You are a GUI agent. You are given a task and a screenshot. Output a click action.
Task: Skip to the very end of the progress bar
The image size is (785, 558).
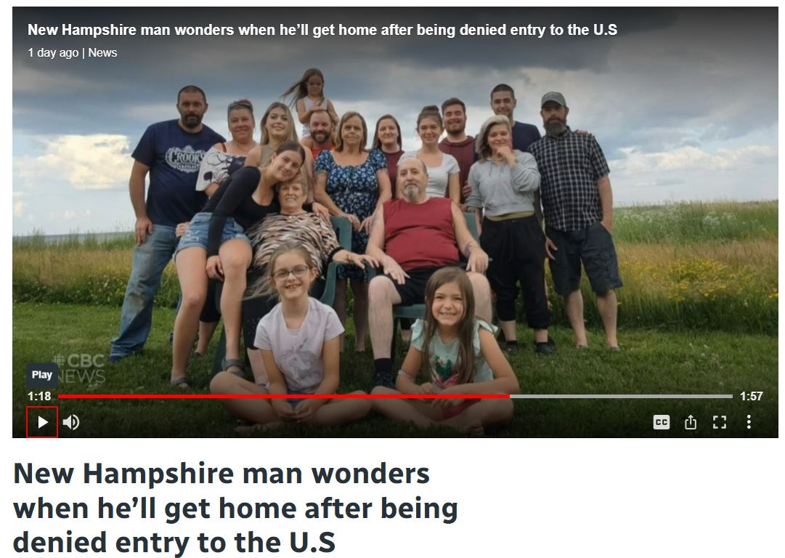731,396
